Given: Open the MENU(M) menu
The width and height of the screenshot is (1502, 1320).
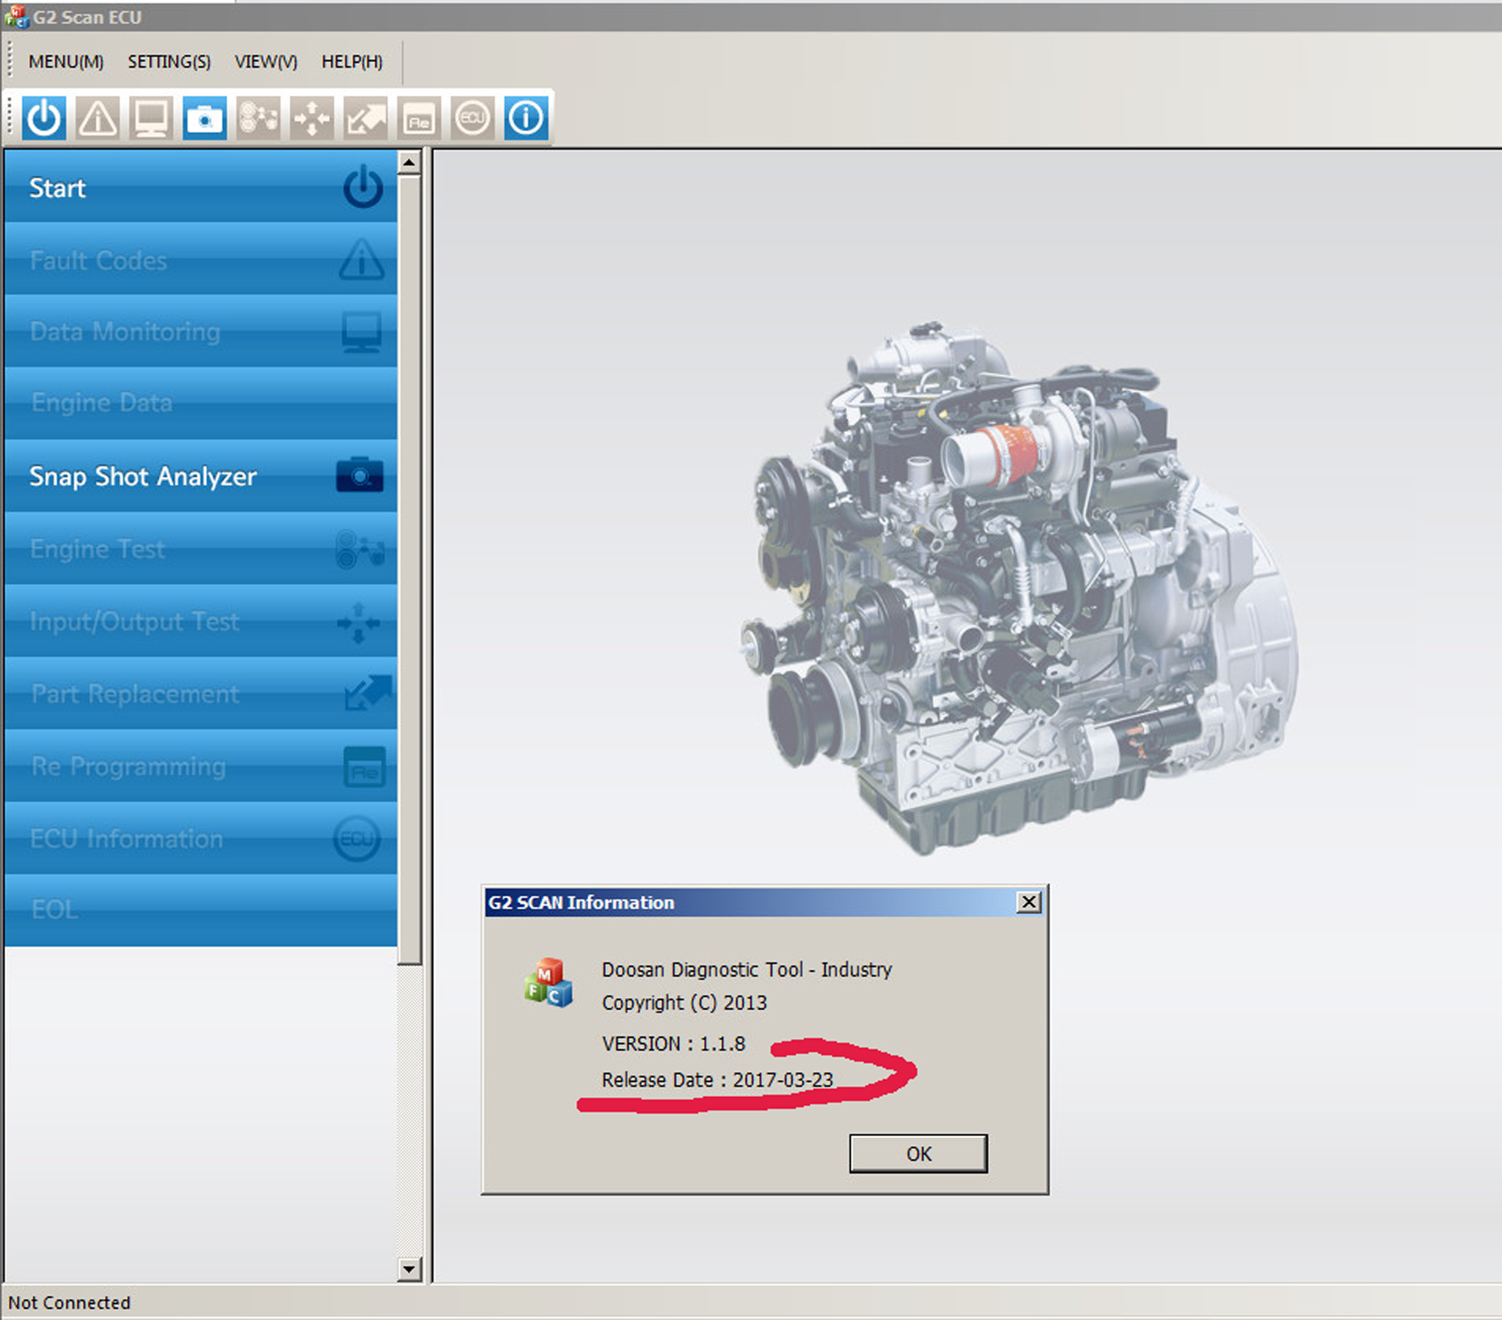Looking at the screenshot, I should point(65,62).
